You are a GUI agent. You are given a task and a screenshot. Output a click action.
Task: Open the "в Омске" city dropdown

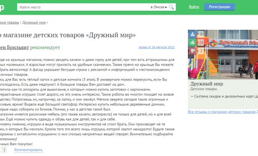(x=159, y=7)
